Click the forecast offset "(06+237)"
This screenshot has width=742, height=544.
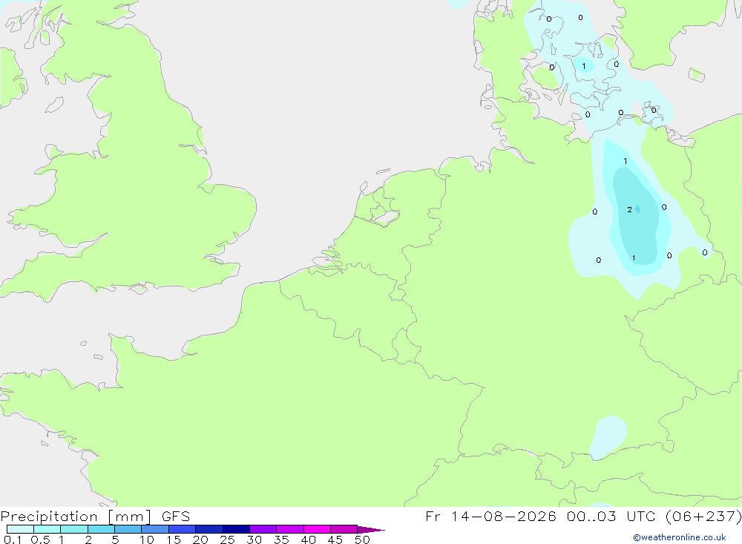pos(703,517)
